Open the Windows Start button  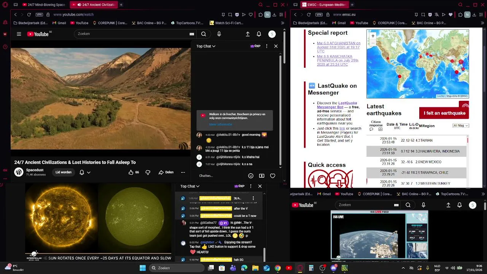(x=143, y=268)
